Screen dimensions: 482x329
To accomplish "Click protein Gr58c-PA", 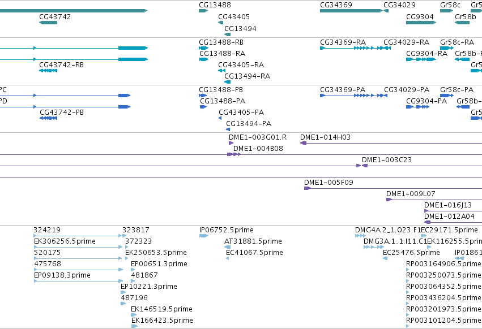I will (447, 96).
